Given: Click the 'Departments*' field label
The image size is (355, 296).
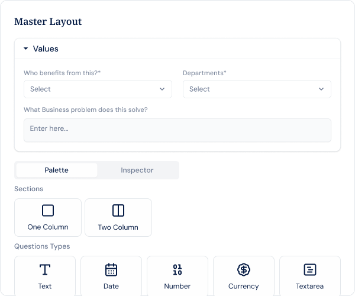Looking at the screenshot, I should 205,73.
